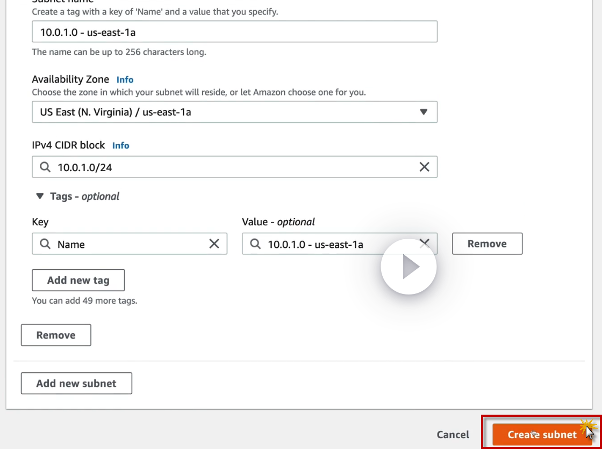Image resolution: width=602 pixels, height=449 pixels.
Task: Click Add new subnet
Action: tap(76, 384)
